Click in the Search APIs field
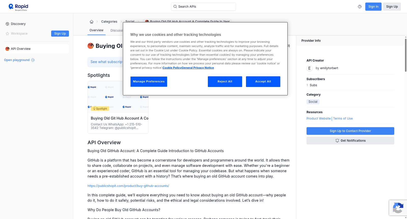 click(x=203, y=7)
